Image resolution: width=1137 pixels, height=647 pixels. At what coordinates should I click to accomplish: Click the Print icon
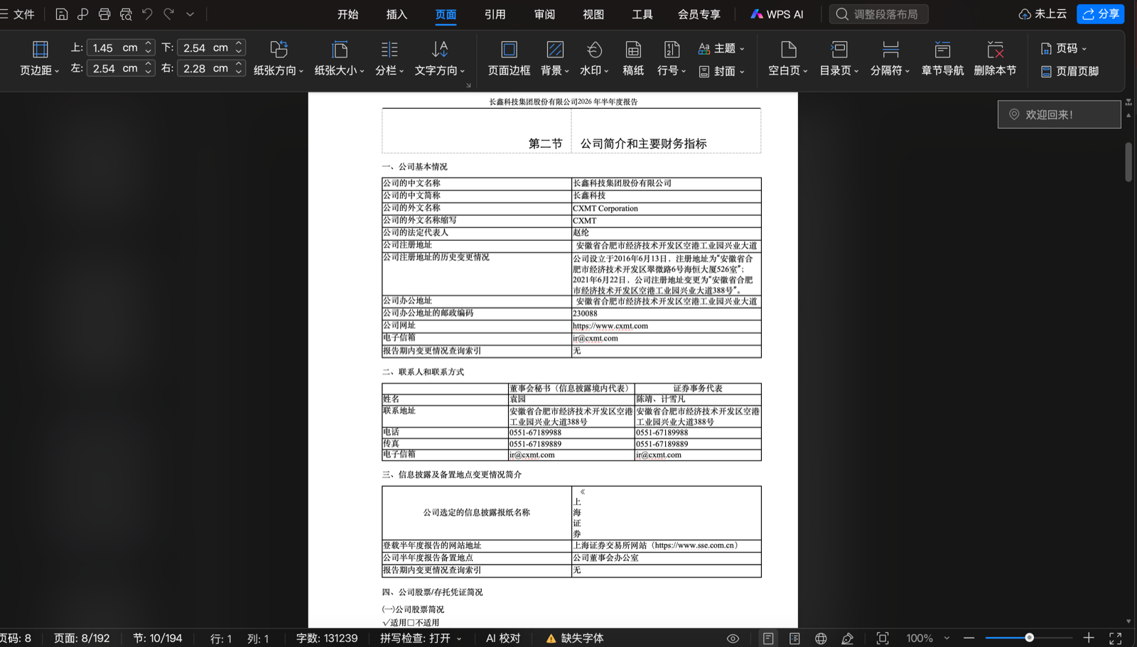[104, 14]
